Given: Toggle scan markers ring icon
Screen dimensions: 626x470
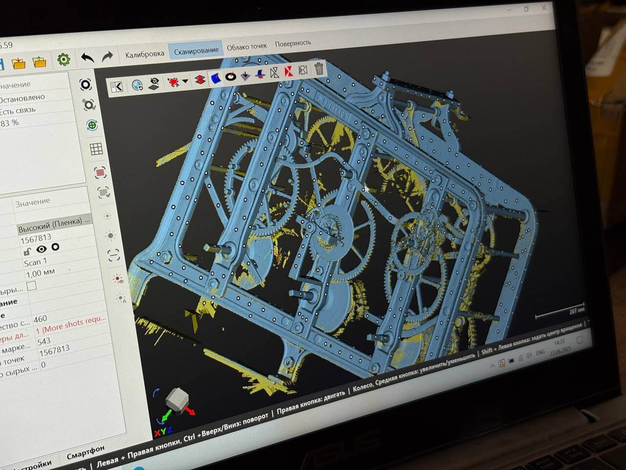Looking at the screenshot, I should coord(56,248).
